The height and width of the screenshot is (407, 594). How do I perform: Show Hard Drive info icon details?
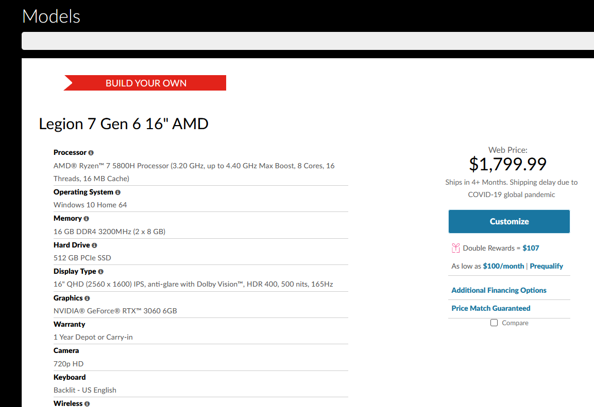94,245
